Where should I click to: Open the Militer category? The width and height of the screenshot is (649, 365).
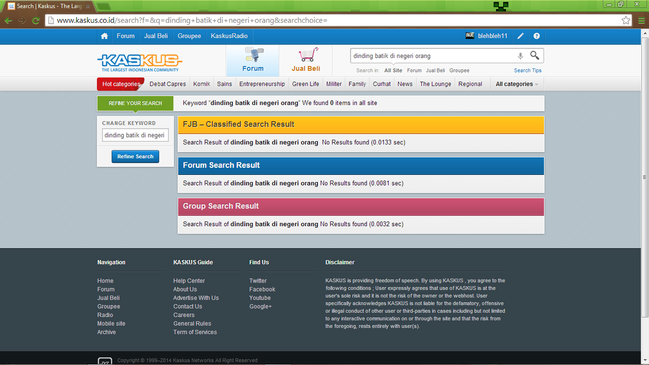point(334,84)
